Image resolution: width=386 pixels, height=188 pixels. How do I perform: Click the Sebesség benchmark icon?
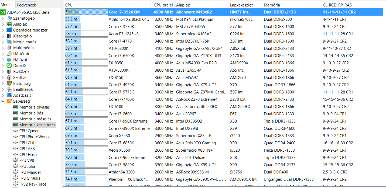[9, 101]
